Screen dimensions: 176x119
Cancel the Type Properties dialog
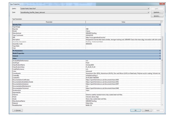tap(147, 110)
